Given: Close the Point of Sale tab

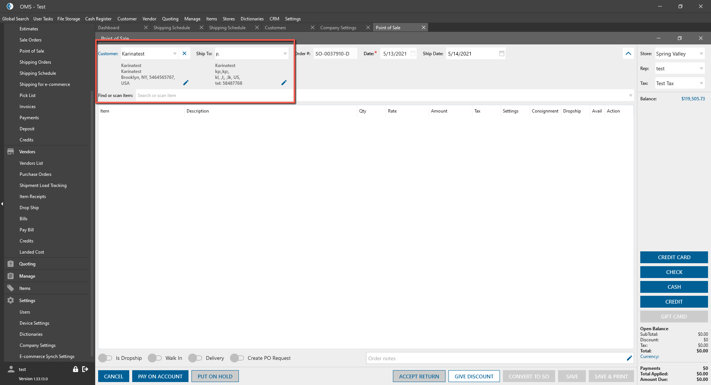Looking at the screenshot, I should coord(424,28).
